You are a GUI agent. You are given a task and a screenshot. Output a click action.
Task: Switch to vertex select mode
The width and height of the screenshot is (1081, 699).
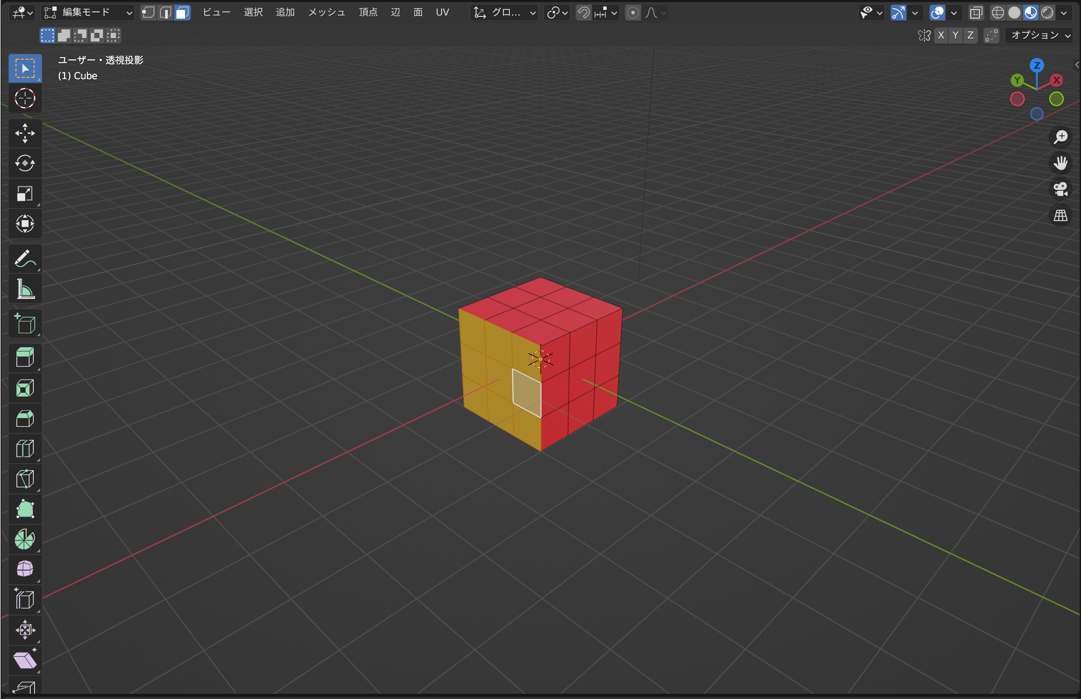148,13
